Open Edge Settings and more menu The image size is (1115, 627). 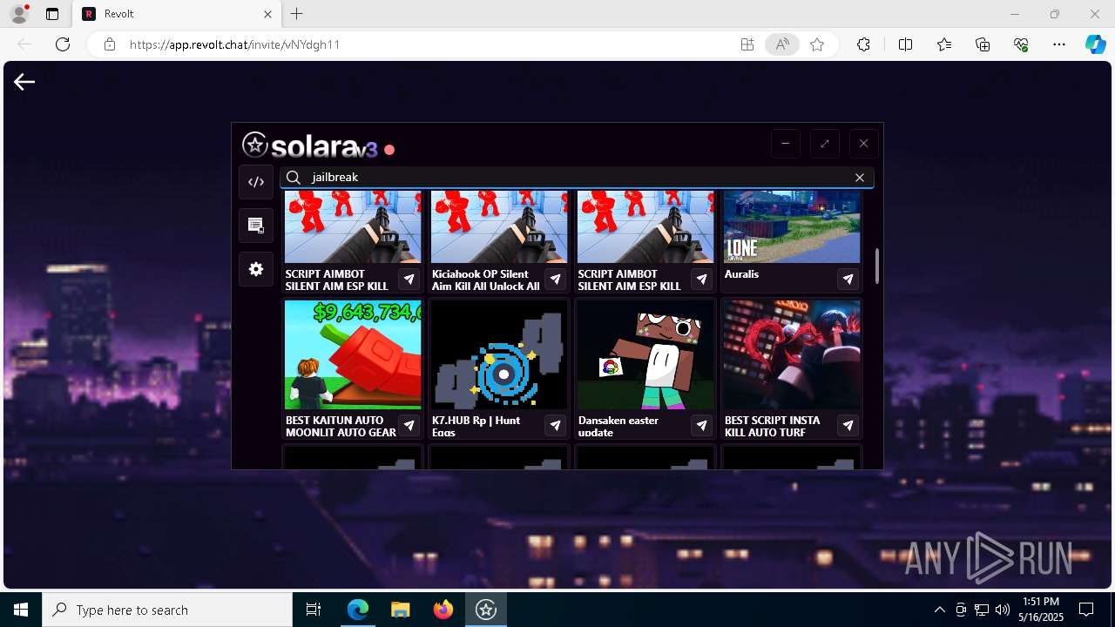(x=1059, y=44)
